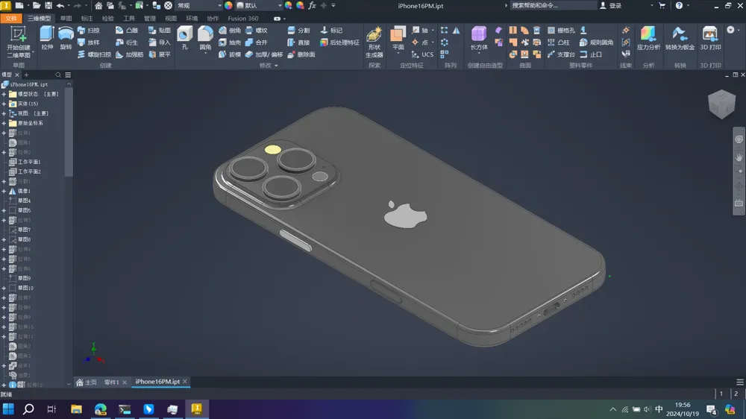Image resolution: width=746 pixels, height=419 pixels.
Task: Select the Unwrap (展平) tool
Action: [x=160, y=54]
